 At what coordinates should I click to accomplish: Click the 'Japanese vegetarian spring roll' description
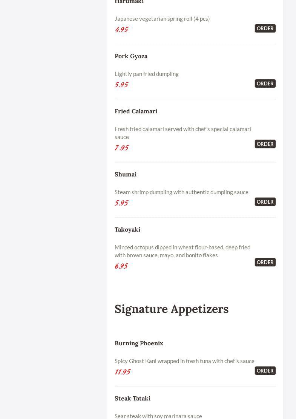point(162,19)
